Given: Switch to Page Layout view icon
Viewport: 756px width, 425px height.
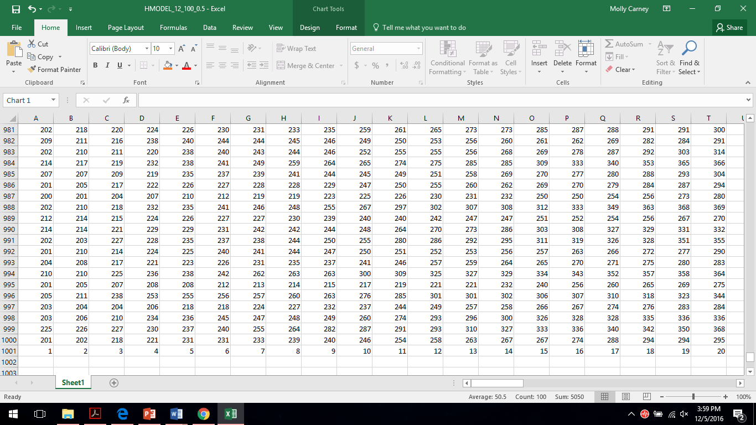Looking at the screenshot, I should point(626,397).
